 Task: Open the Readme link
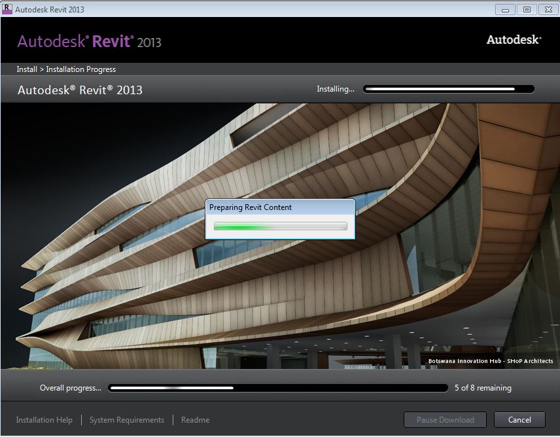pyautogui.click(x=196, y=420)
